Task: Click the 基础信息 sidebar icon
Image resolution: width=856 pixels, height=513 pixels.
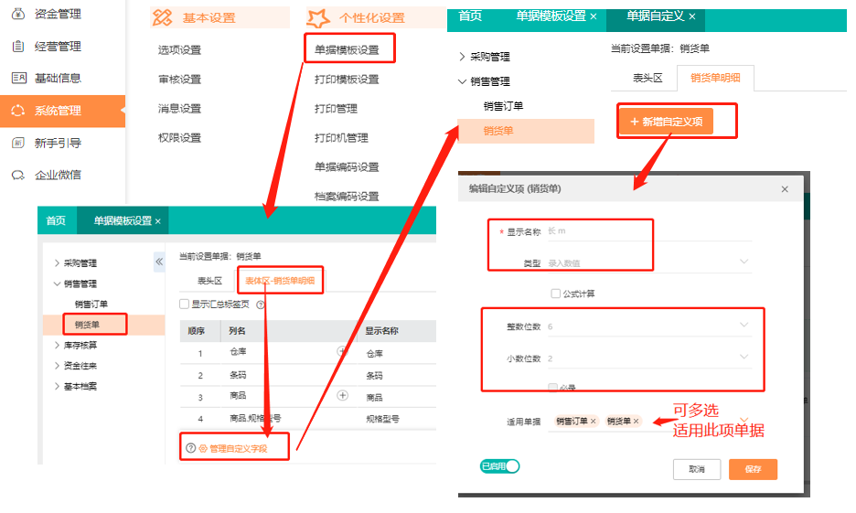Action: coord(18,78)
